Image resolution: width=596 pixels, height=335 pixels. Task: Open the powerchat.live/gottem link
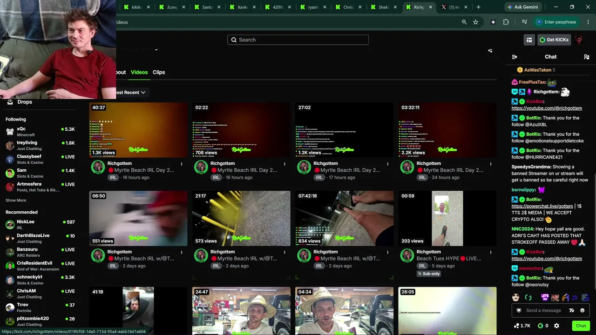tap(542, 206)
